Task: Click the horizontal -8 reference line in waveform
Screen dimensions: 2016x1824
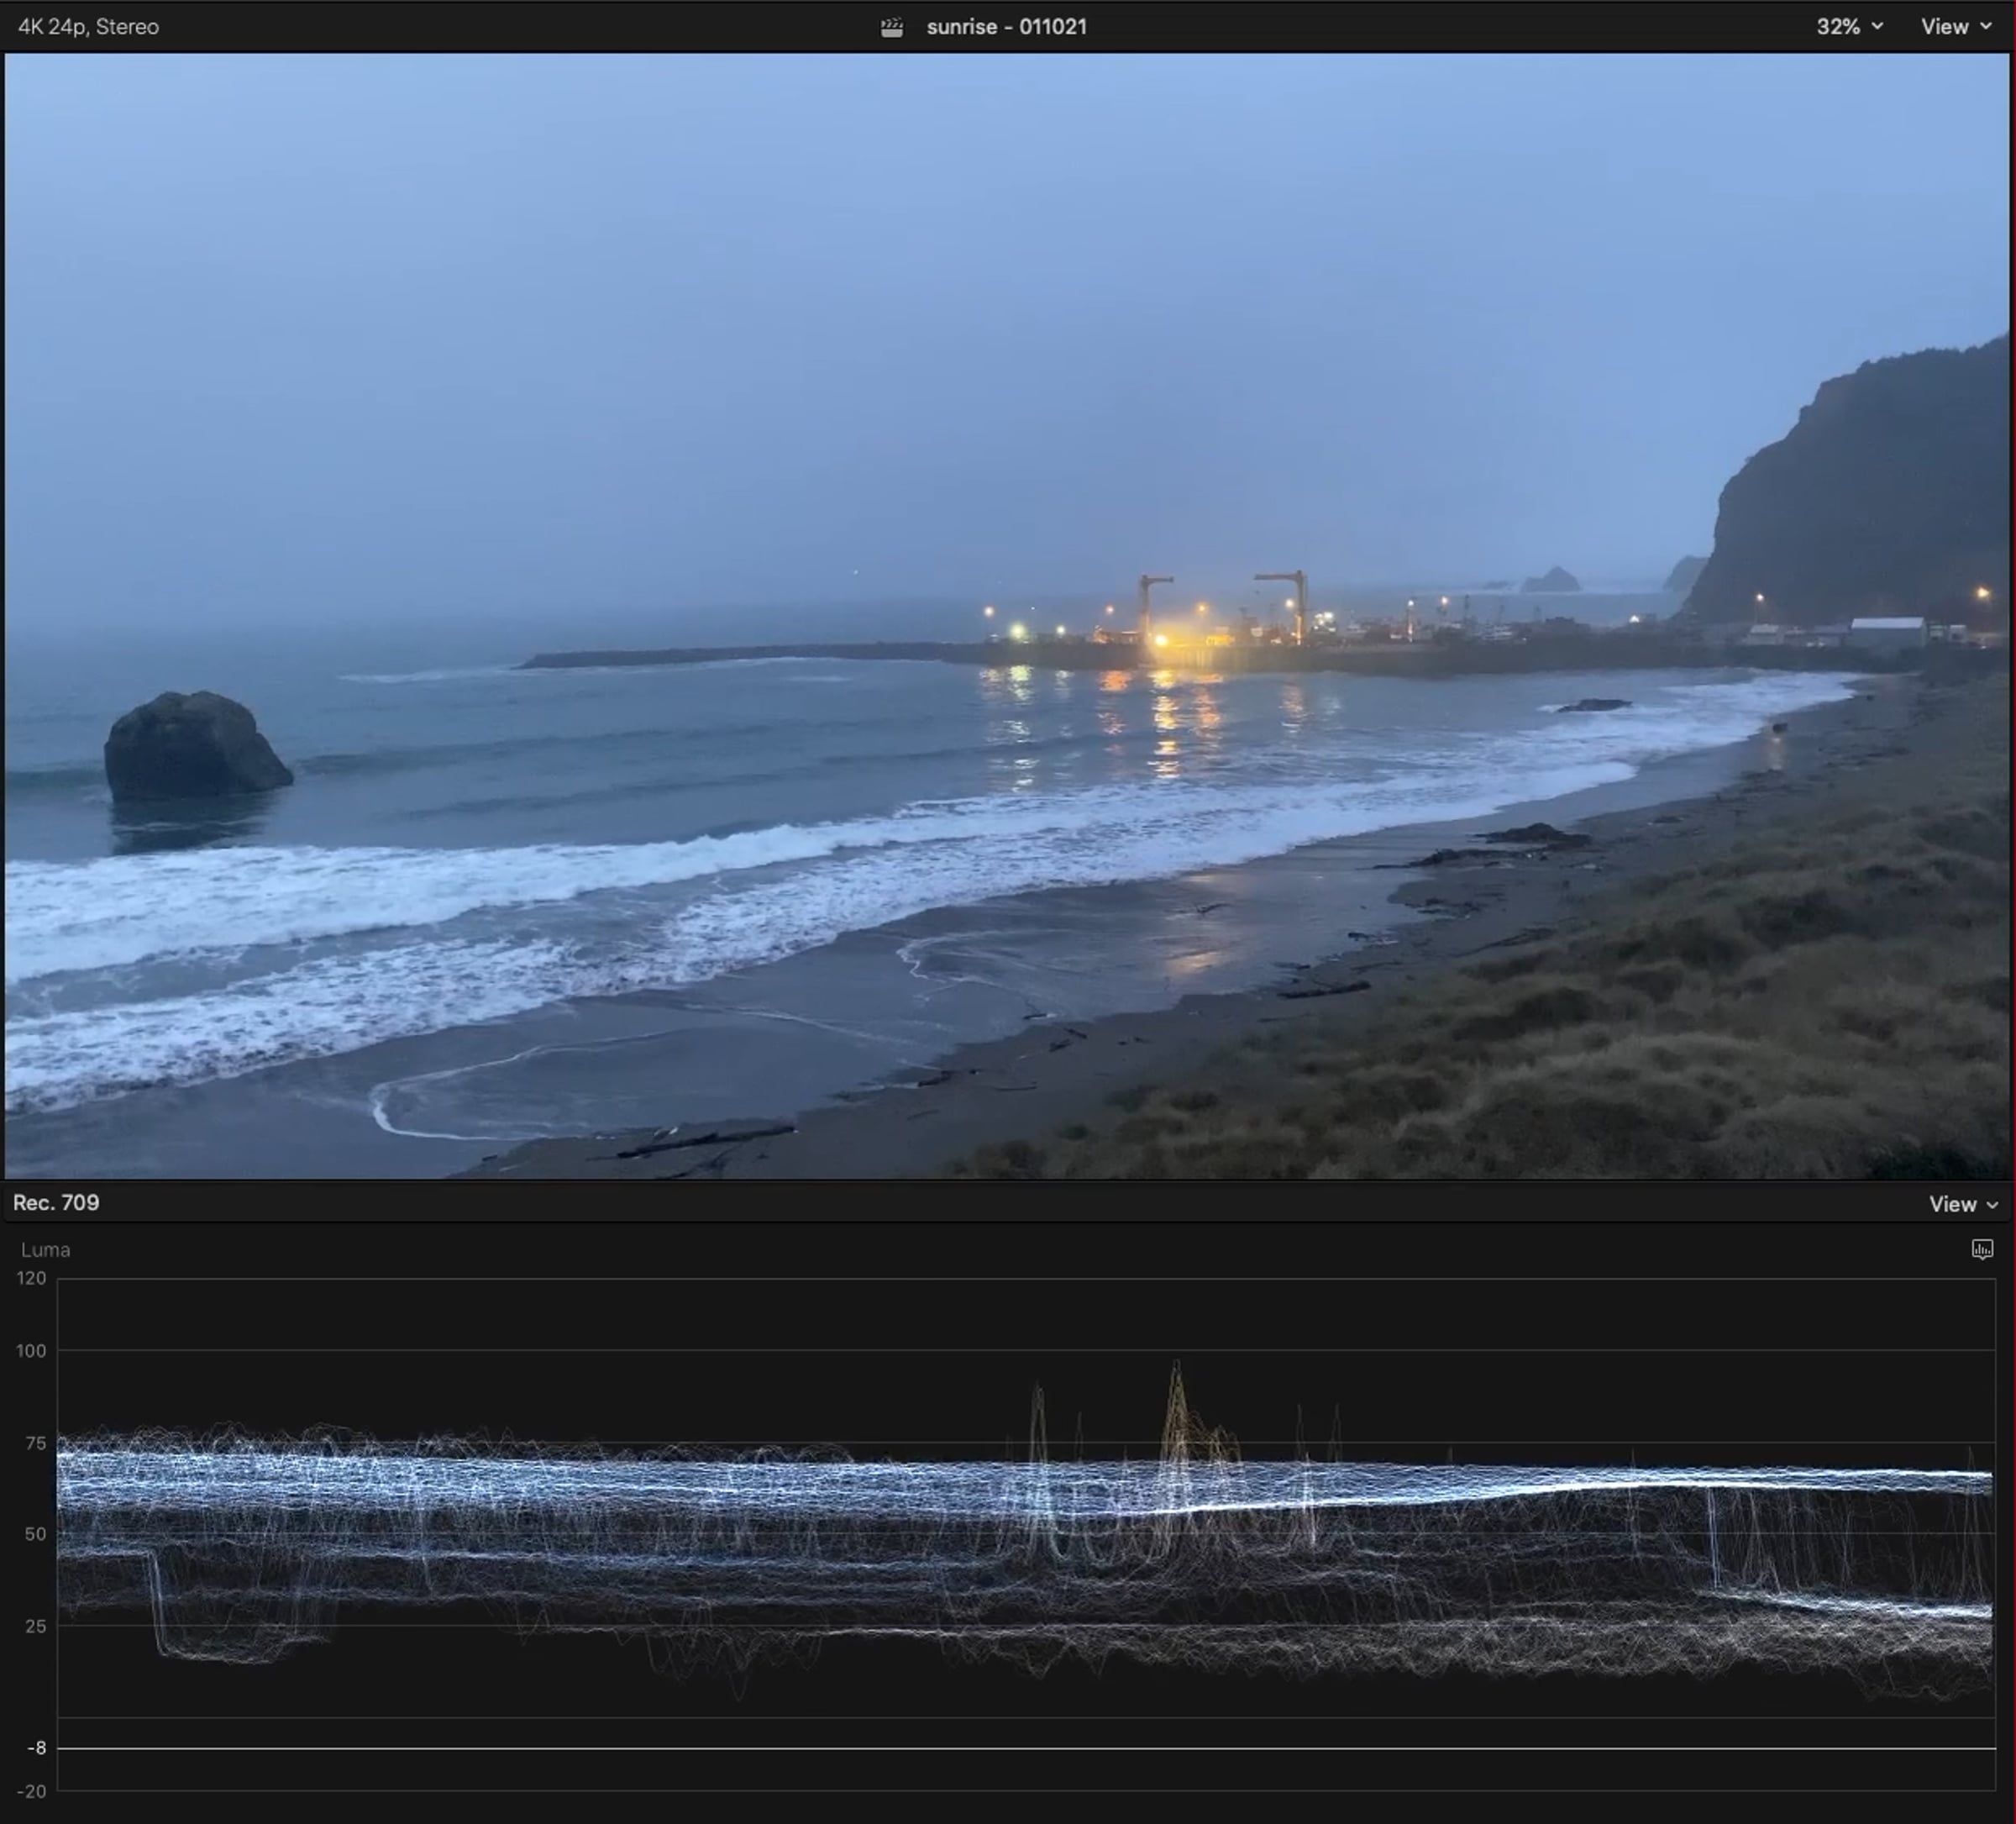Action: point(1000,1748)
